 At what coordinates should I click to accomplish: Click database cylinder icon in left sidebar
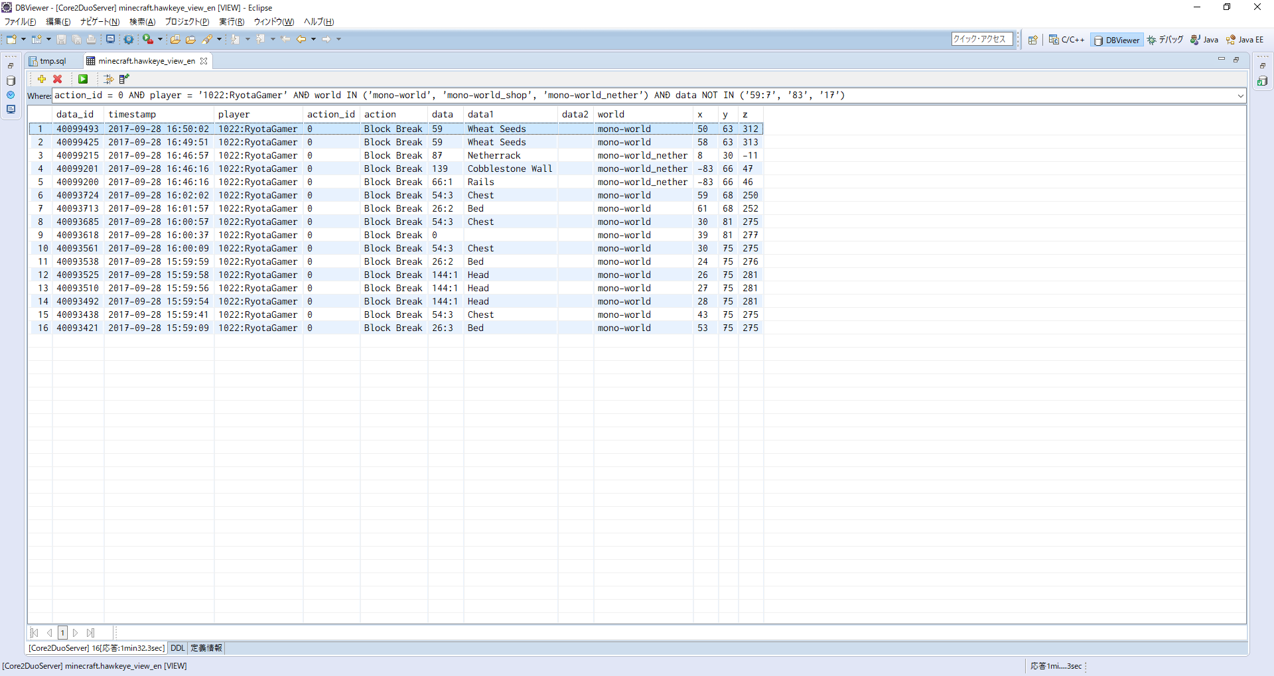pyautogui.click(x=11, y=81)
